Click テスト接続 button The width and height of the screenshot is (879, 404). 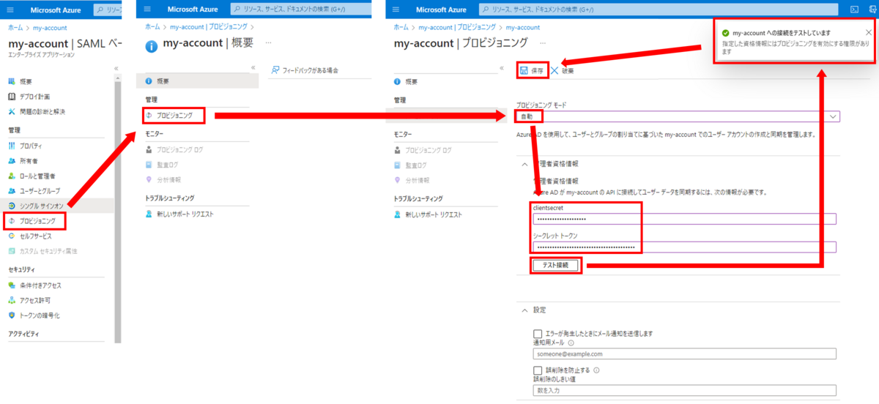point(555,264)
